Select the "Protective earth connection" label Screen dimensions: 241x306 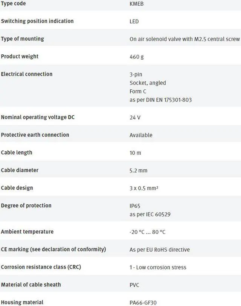(x=35, y=135)
